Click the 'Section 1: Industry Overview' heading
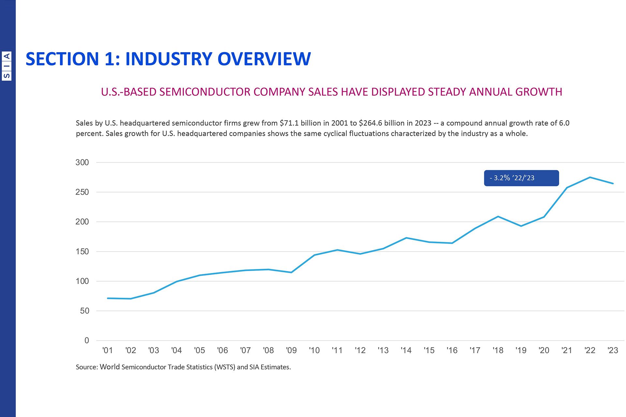 168,59
